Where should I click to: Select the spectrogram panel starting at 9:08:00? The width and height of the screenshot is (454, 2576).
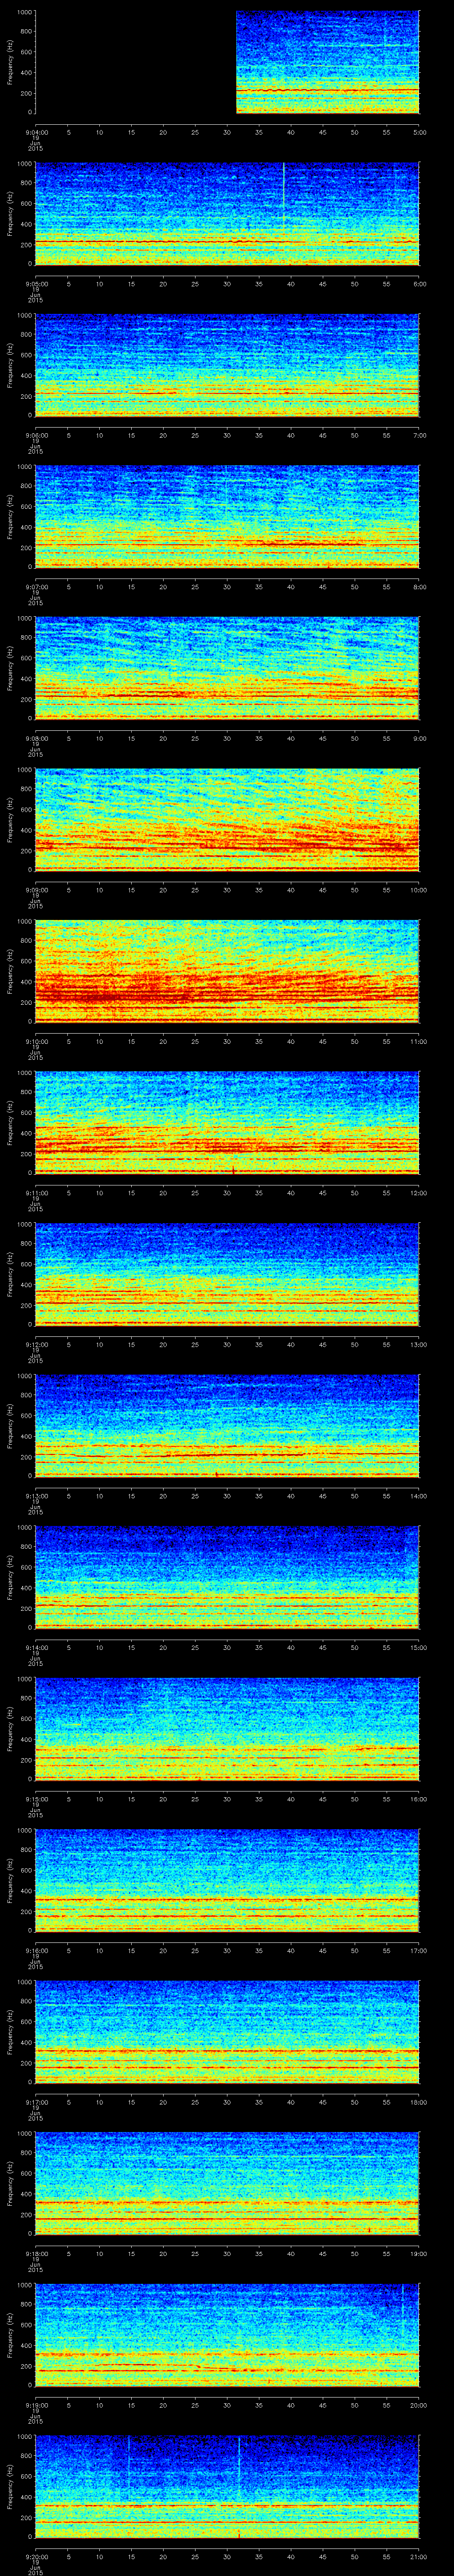point(227,668)
